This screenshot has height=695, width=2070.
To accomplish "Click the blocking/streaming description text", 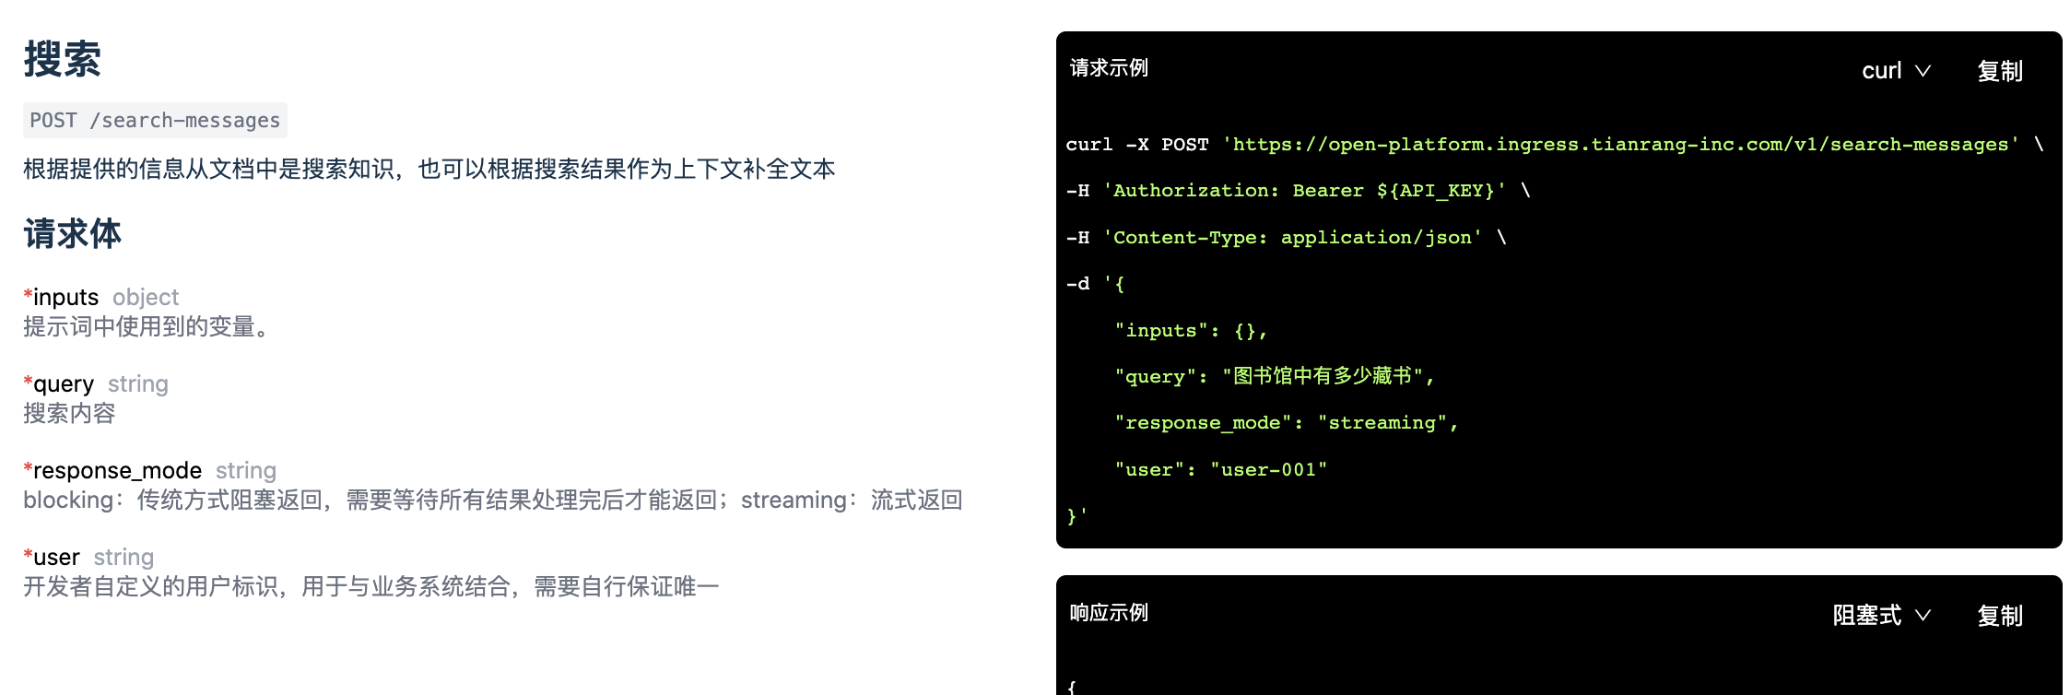I will pyautogui.click(x=493, y=500).
